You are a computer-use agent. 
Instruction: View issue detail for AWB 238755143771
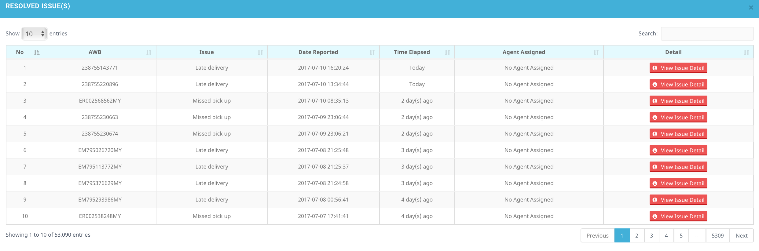(678, 68)
